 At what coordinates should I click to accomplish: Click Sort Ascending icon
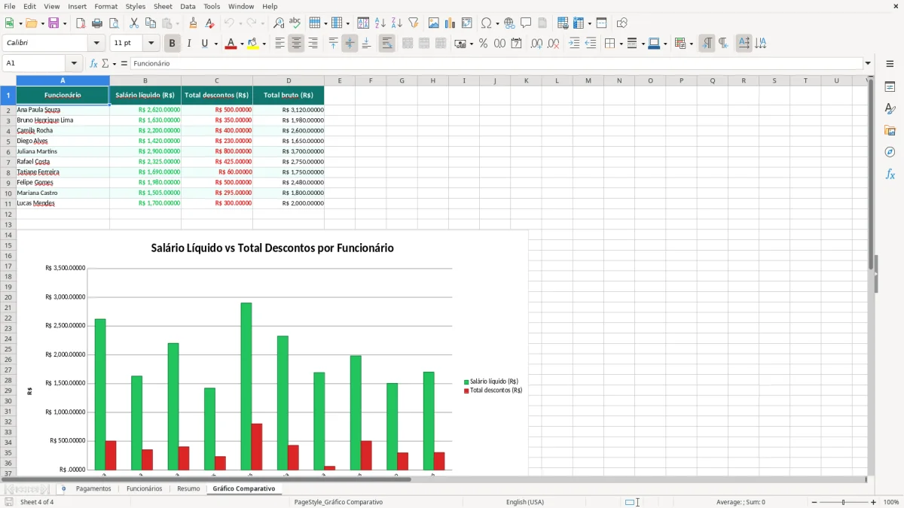coord(380,23)
